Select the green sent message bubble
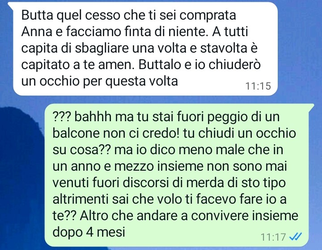 tap(179, 175)
